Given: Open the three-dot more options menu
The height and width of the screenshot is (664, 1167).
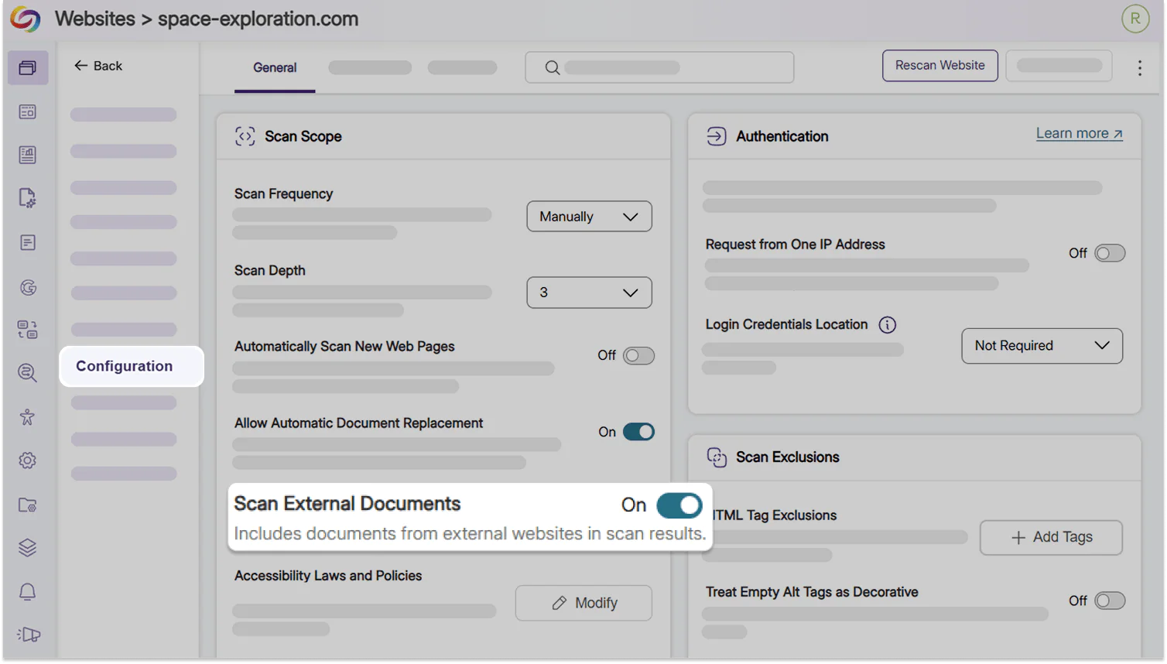Looking at the screenshot, I should (1140, 68).
